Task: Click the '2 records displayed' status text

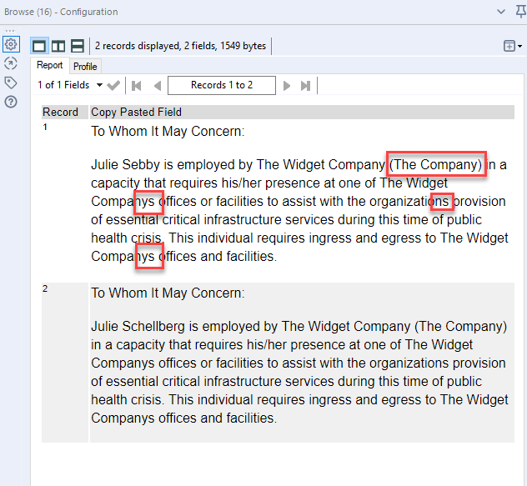Action: coord(180,46)
